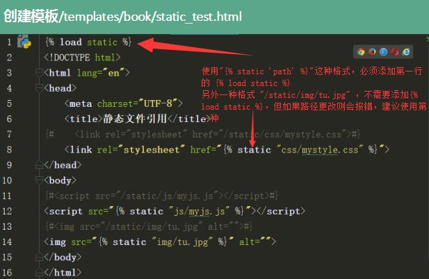Image resolution: width=429 pixels, height=279 pixels.
Task: Click "css/mystyle.css" in the link tag
Action: tap(320, 150)
